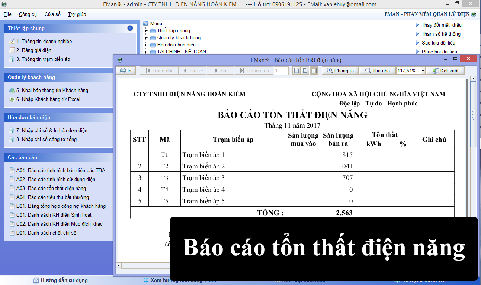
Task: Select middle page-view layout icon
Action: 305,71
